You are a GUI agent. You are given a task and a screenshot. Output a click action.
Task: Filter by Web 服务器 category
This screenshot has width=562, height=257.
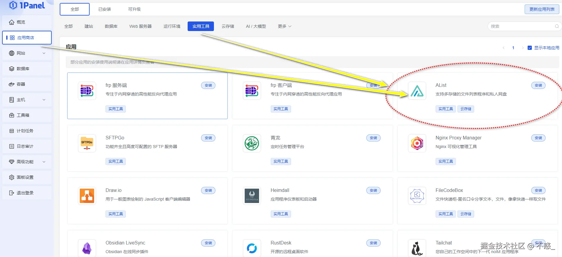(140, 26)
